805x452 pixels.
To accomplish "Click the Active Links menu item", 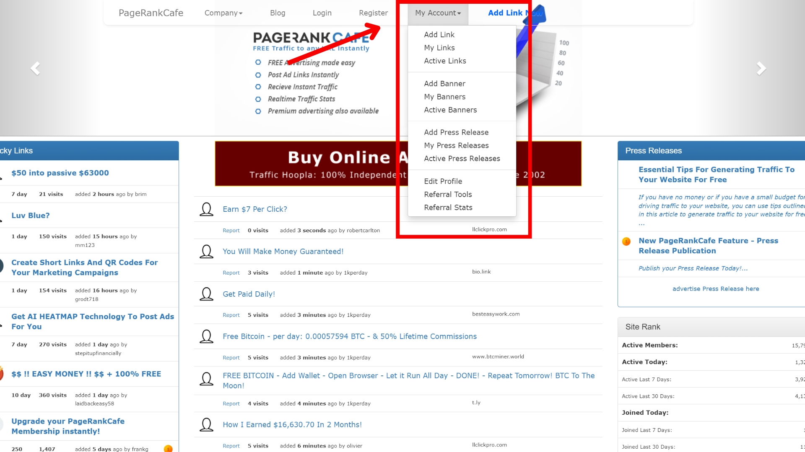I will coord(444,61).
